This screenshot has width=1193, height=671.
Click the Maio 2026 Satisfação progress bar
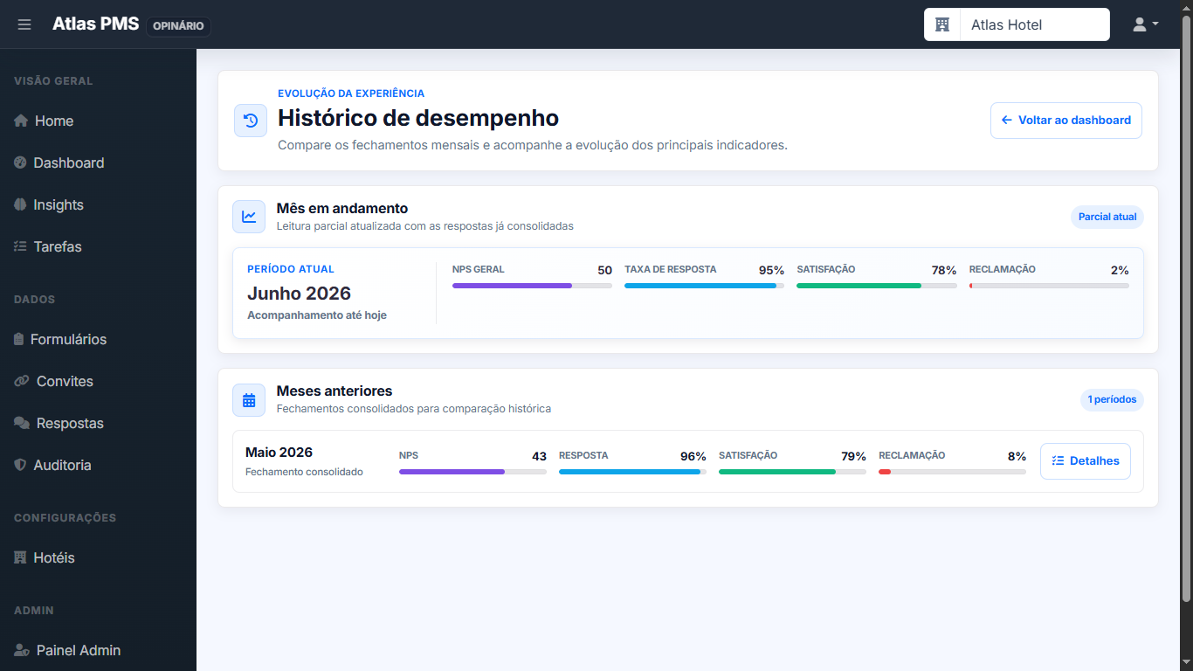pos(792,472)
